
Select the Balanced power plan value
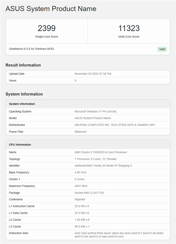pyautogui.click(x=80, y=132)
